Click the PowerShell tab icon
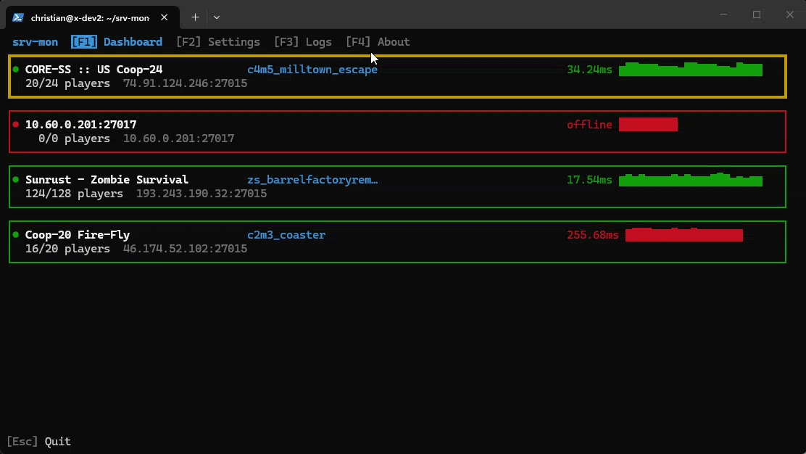806x454 pixels. (x=18, y=17)
